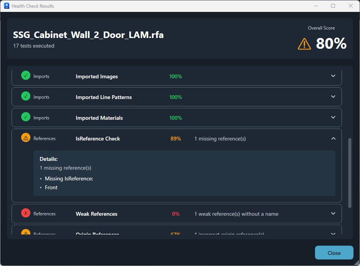Screen dimensions: 360x266
Task: Click the vertical scrollbar thumb
Action: [350, 173]
